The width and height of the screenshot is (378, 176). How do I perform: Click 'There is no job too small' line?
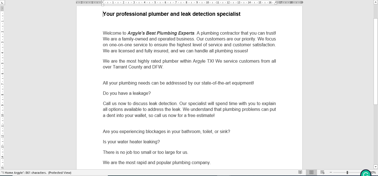145,152
